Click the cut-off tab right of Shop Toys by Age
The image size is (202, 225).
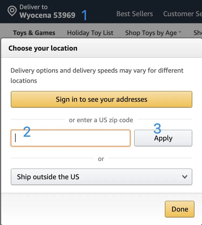click(198, 33)
